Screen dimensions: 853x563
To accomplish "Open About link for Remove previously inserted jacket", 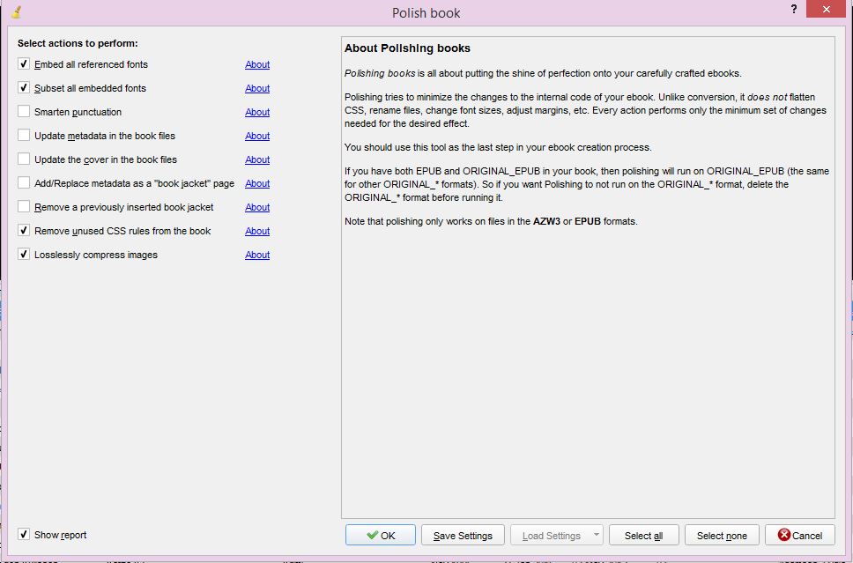I will pyautogui.click(x=257, y=207).
